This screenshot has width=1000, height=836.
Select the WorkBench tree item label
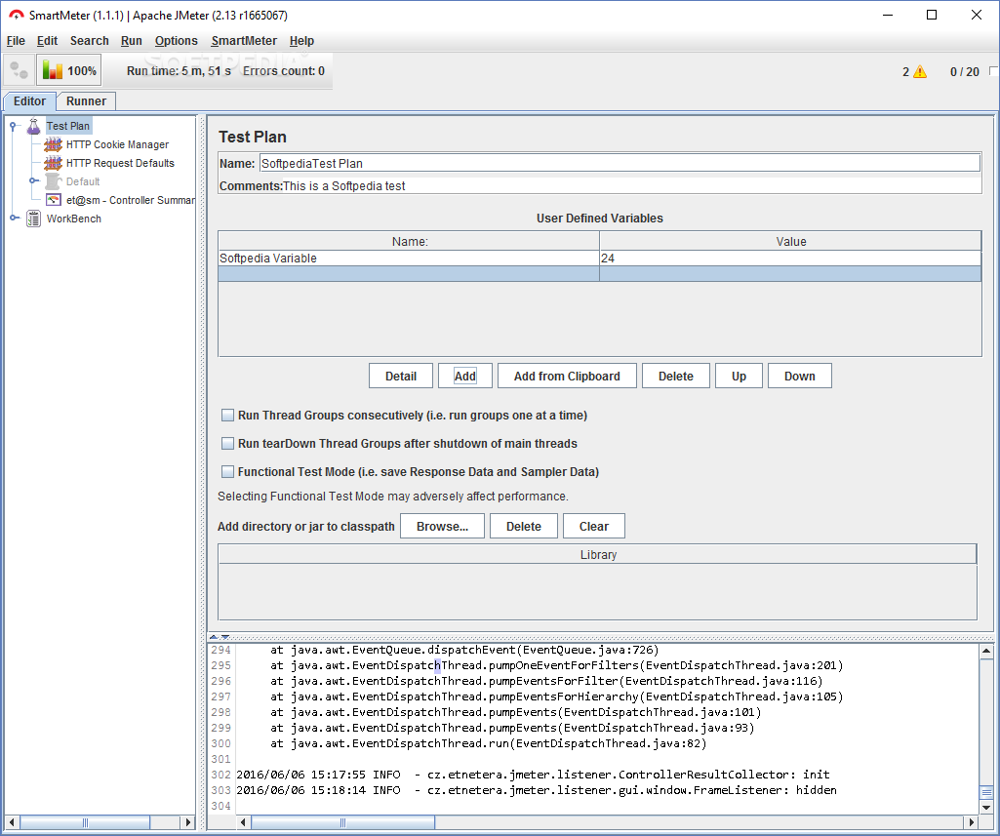[x=74, y=219]
